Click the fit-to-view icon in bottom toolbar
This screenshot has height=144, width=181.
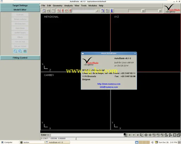pyautogui.click(x=175, y=135)
